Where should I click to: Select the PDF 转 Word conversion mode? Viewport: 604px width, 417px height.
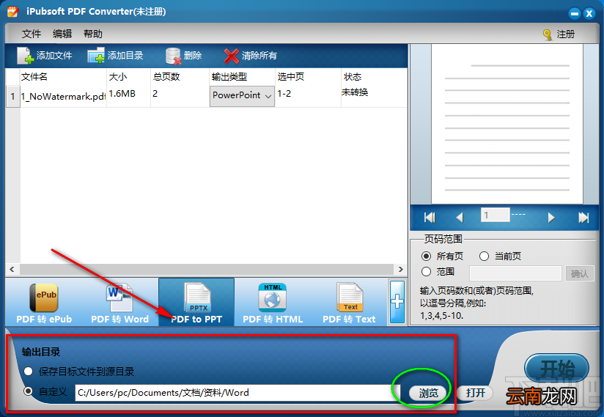(x=119, y=303)
